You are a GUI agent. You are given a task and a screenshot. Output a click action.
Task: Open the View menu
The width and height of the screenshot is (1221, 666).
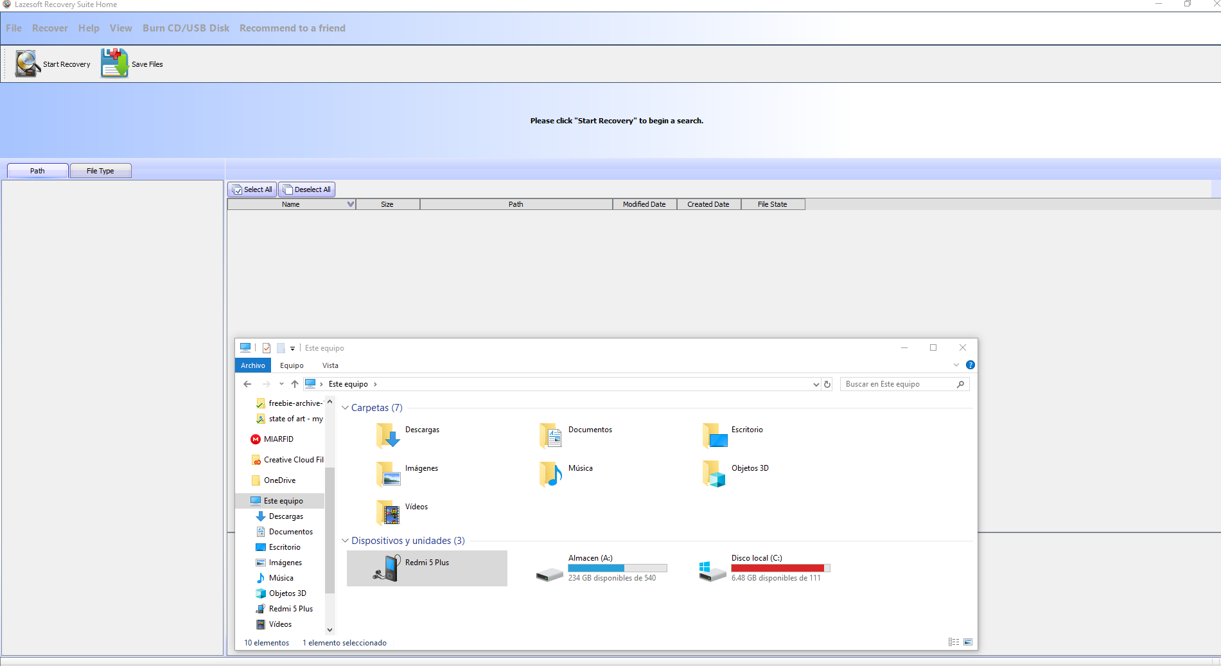(121, 28)
